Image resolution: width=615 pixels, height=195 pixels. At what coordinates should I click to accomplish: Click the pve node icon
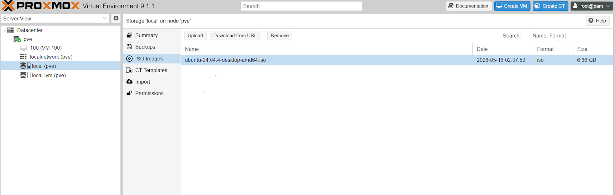pyautogui.click(x=17, y=39)
